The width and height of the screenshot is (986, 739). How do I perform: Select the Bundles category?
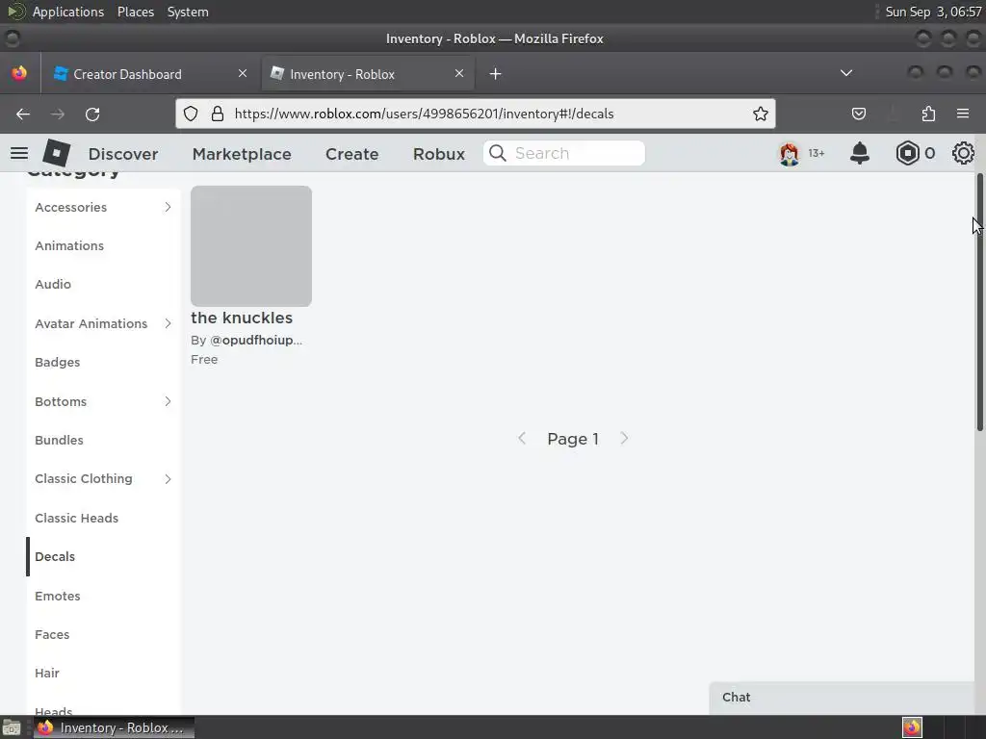(59, 440)
